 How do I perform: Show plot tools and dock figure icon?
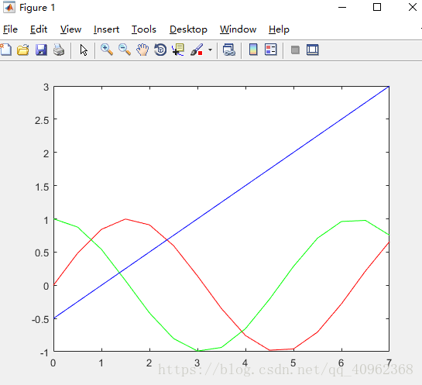tap(313, 50)
